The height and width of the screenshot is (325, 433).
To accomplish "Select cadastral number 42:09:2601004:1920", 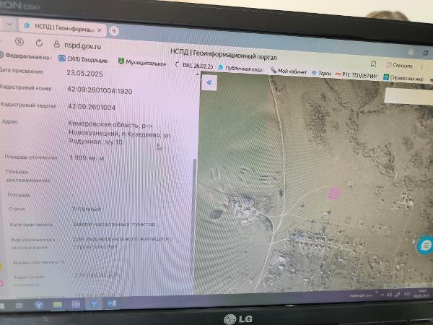I will pyautogui.click(x=100, y=90).
